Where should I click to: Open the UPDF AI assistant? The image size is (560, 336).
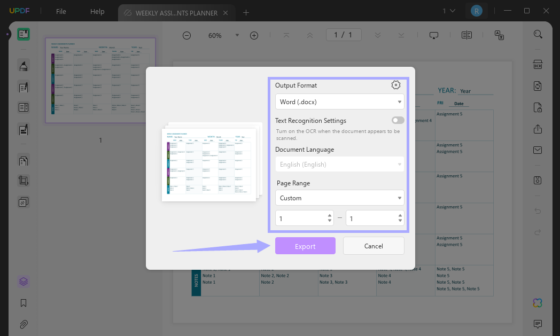point(538,303)
